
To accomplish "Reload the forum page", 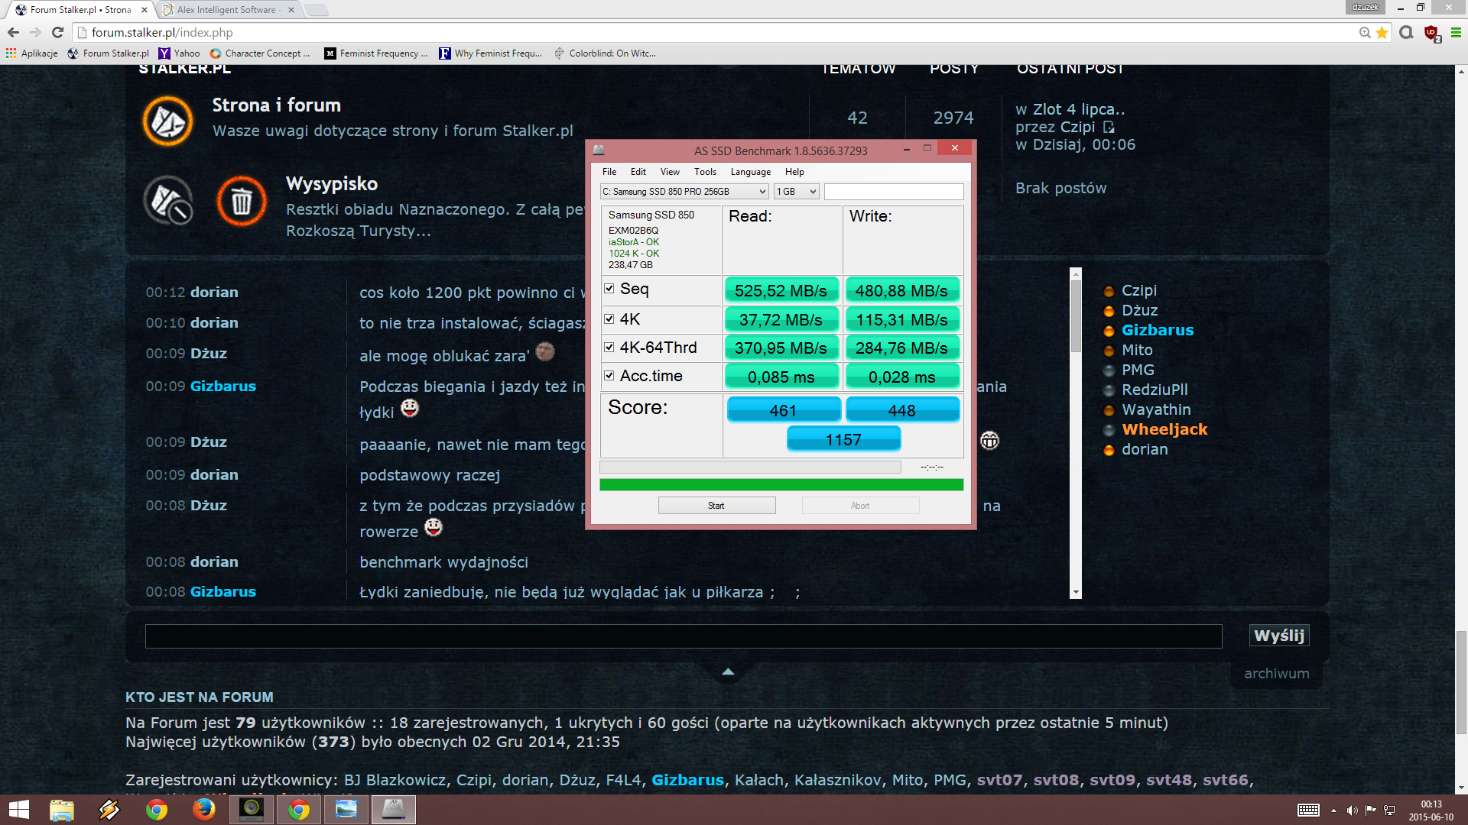I will (x=57, y=32).
